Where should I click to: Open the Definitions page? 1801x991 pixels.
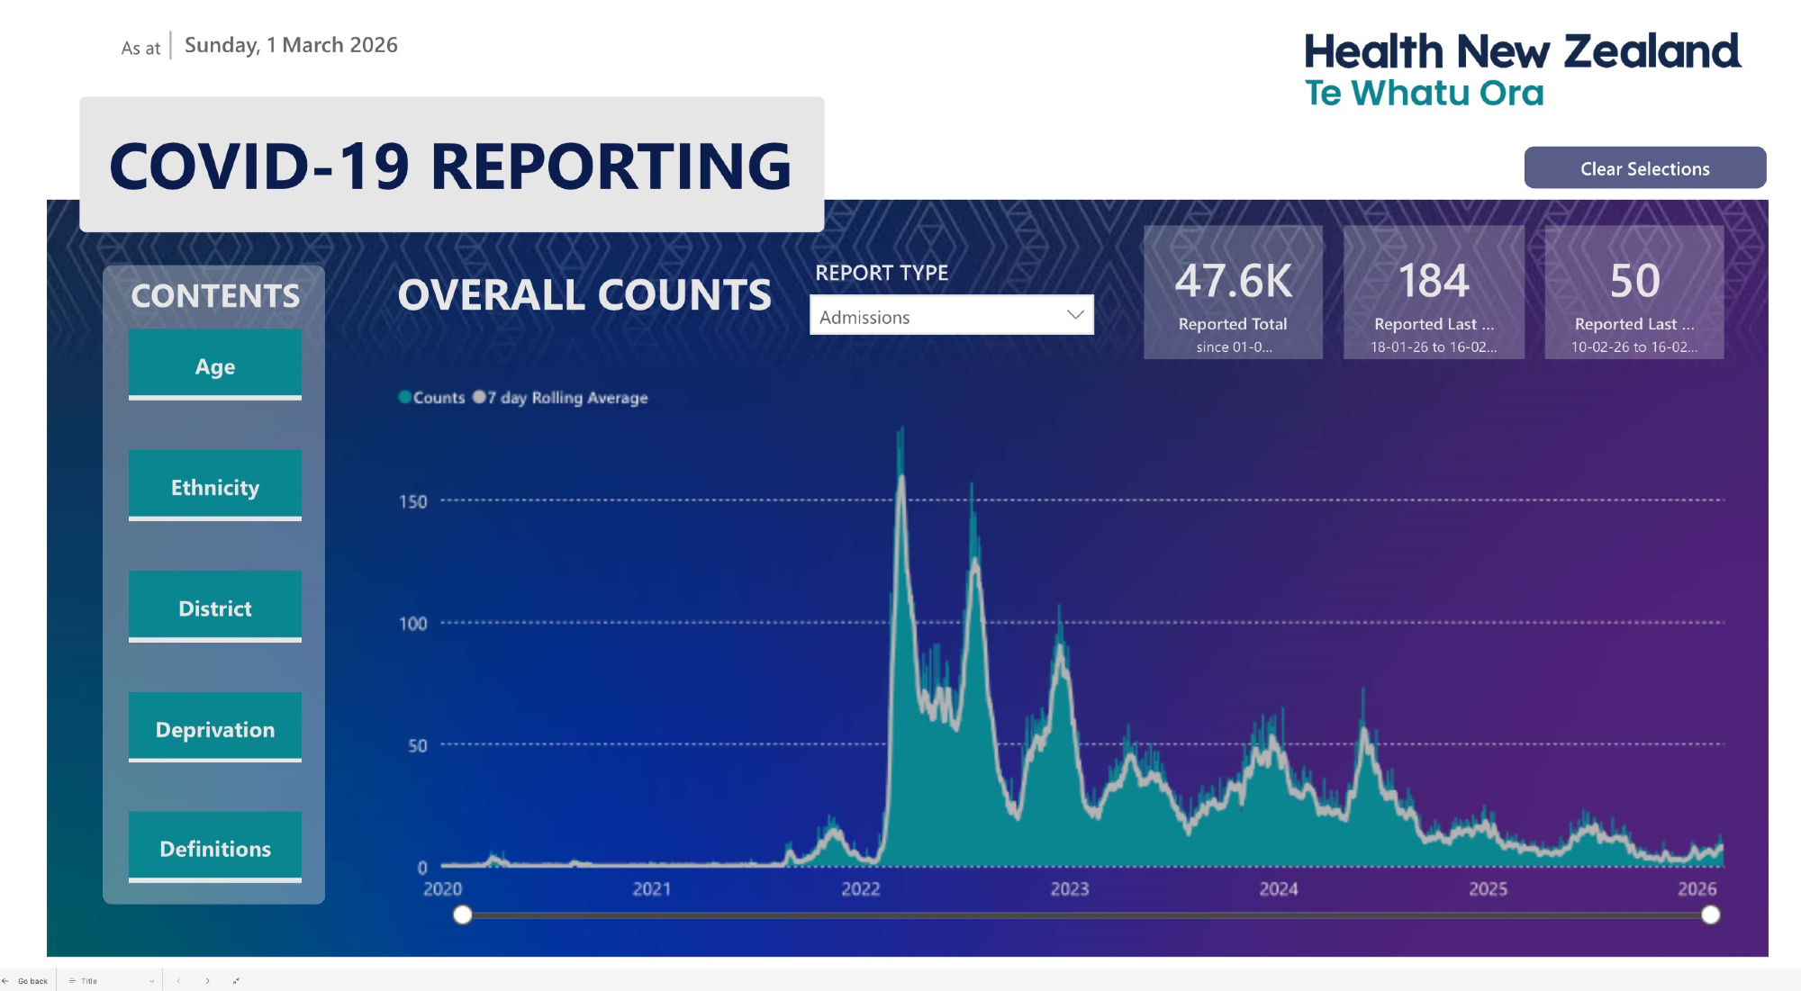click(x=214, y=848)
